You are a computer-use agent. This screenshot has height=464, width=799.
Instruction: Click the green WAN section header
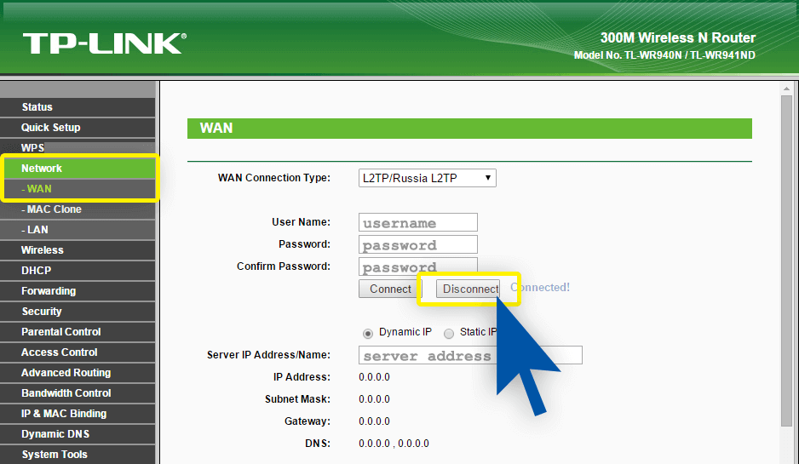click(x=469, y=129)
